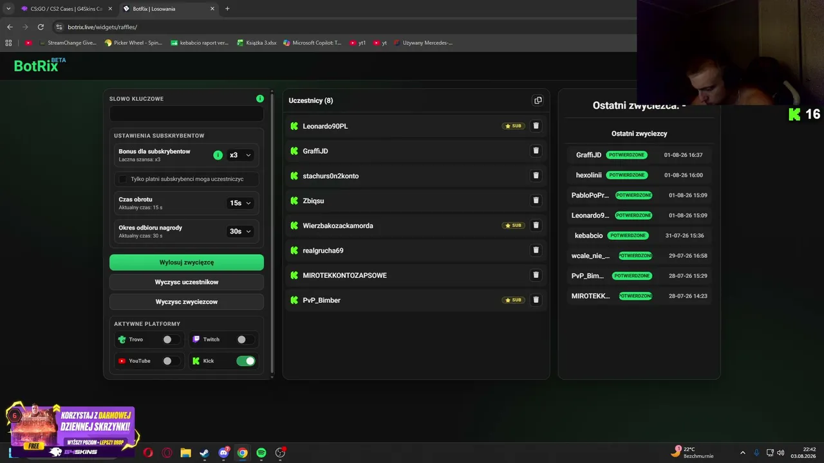
Task: Remove realgrucha69 via the trash icon
Action: click(x=536, y=250)
